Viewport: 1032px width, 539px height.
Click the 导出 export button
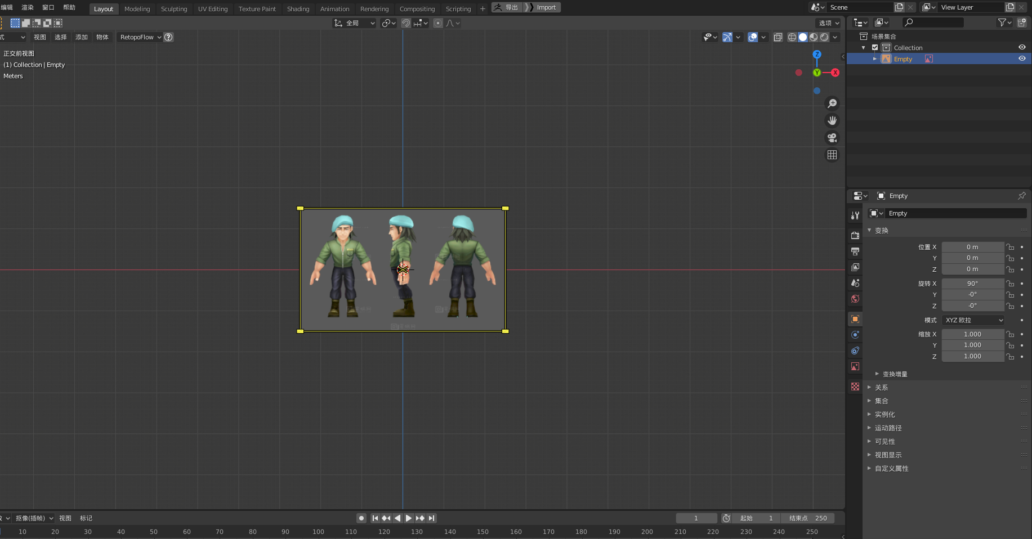507,7
